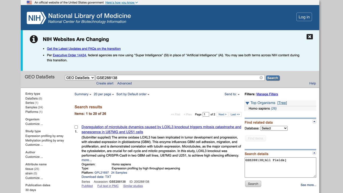
Task: Open the Sort by Default order menu
Action: [133, 94]
